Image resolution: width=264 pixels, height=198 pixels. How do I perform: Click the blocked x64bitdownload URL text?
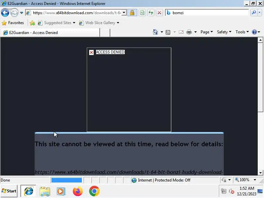[129, 172]
